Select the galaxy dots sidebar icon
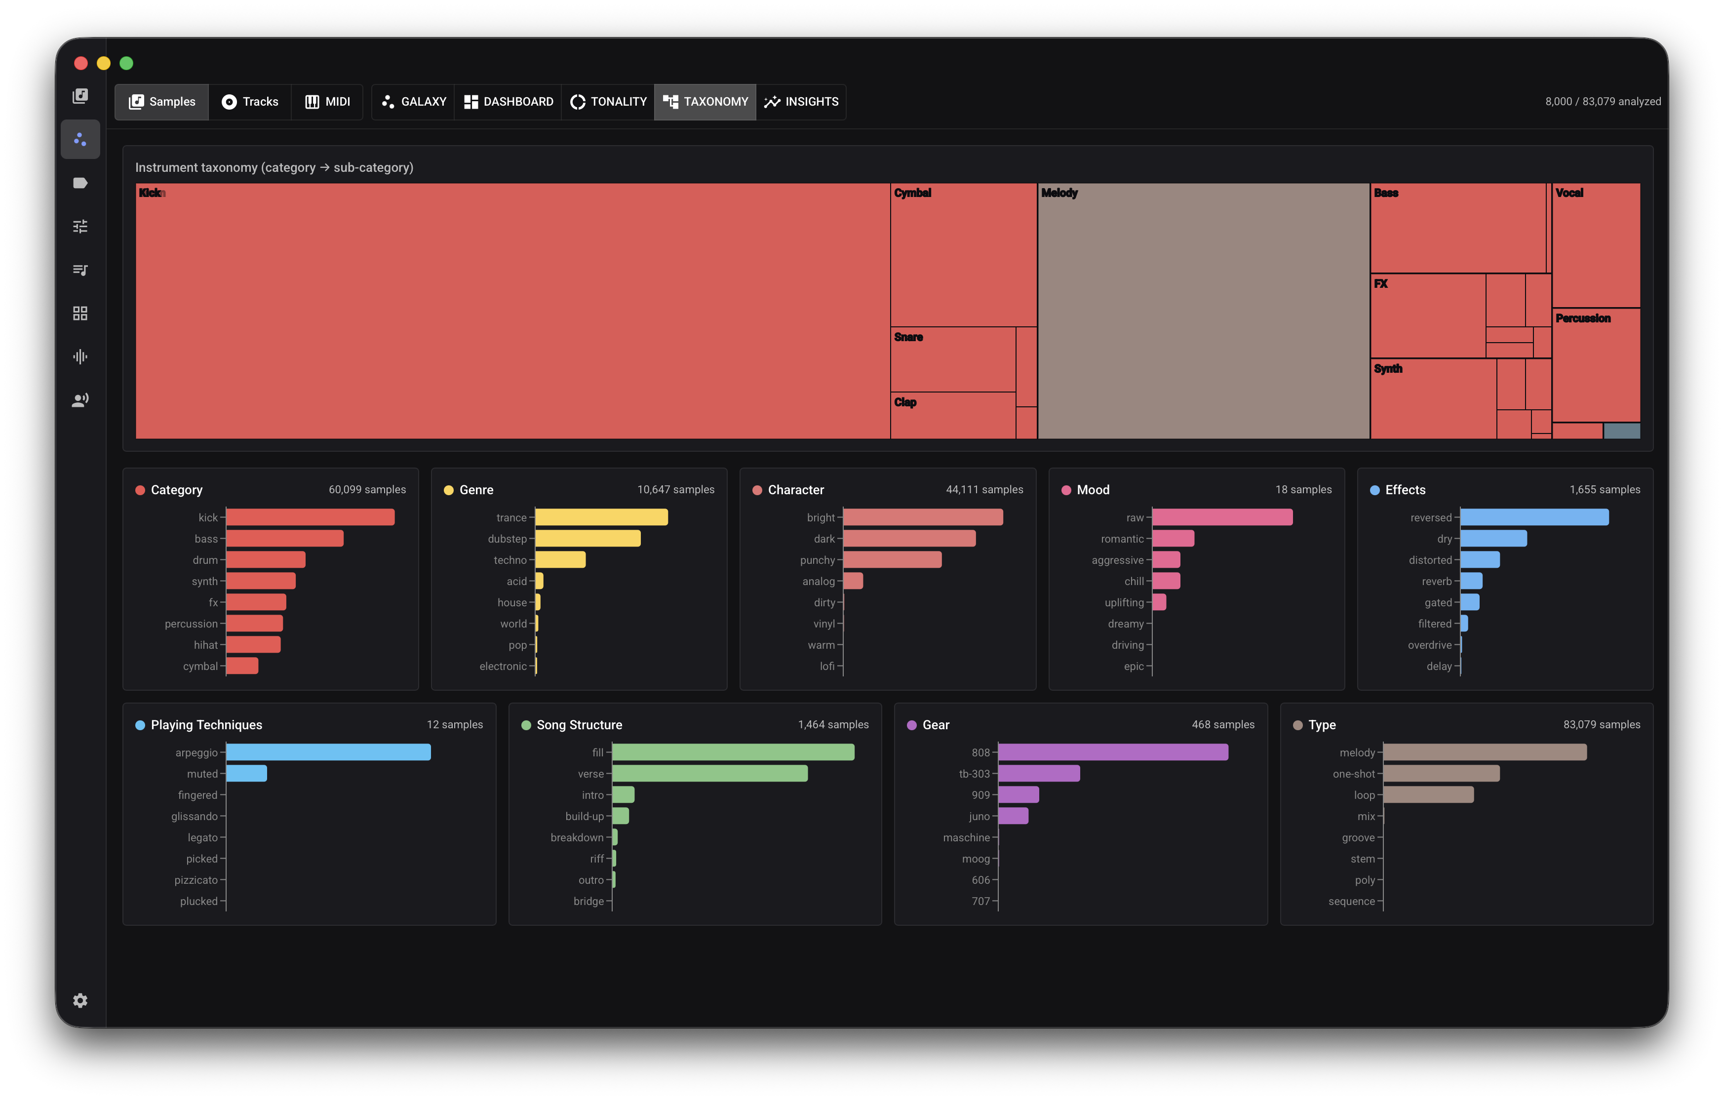The width and height of the screenshot is (1724, 1101). (80, 140)
